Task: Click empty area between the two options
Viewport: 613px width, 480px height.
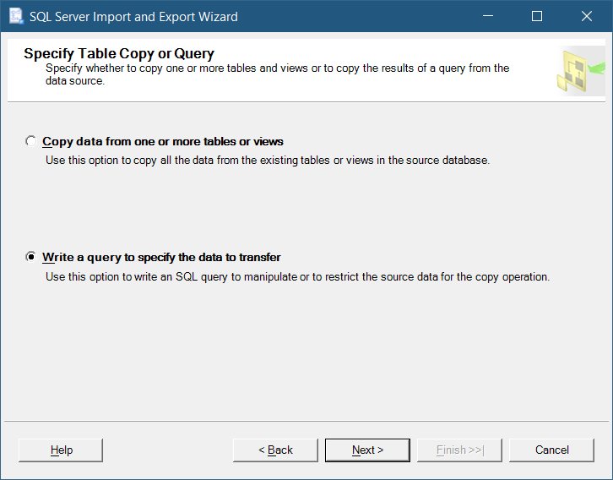Action: (304, 207)
